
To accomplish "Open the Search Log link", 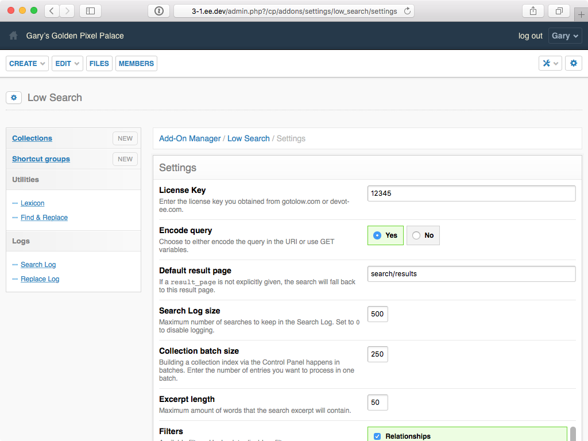I will pyautogui.click(x=38, y=264).
